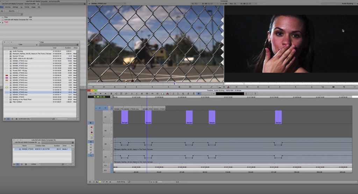The image size is (358, 194).
Task: Open the Audio Ducking workspace dropdown
Action: pyautogui.click(x=348, y=3)
